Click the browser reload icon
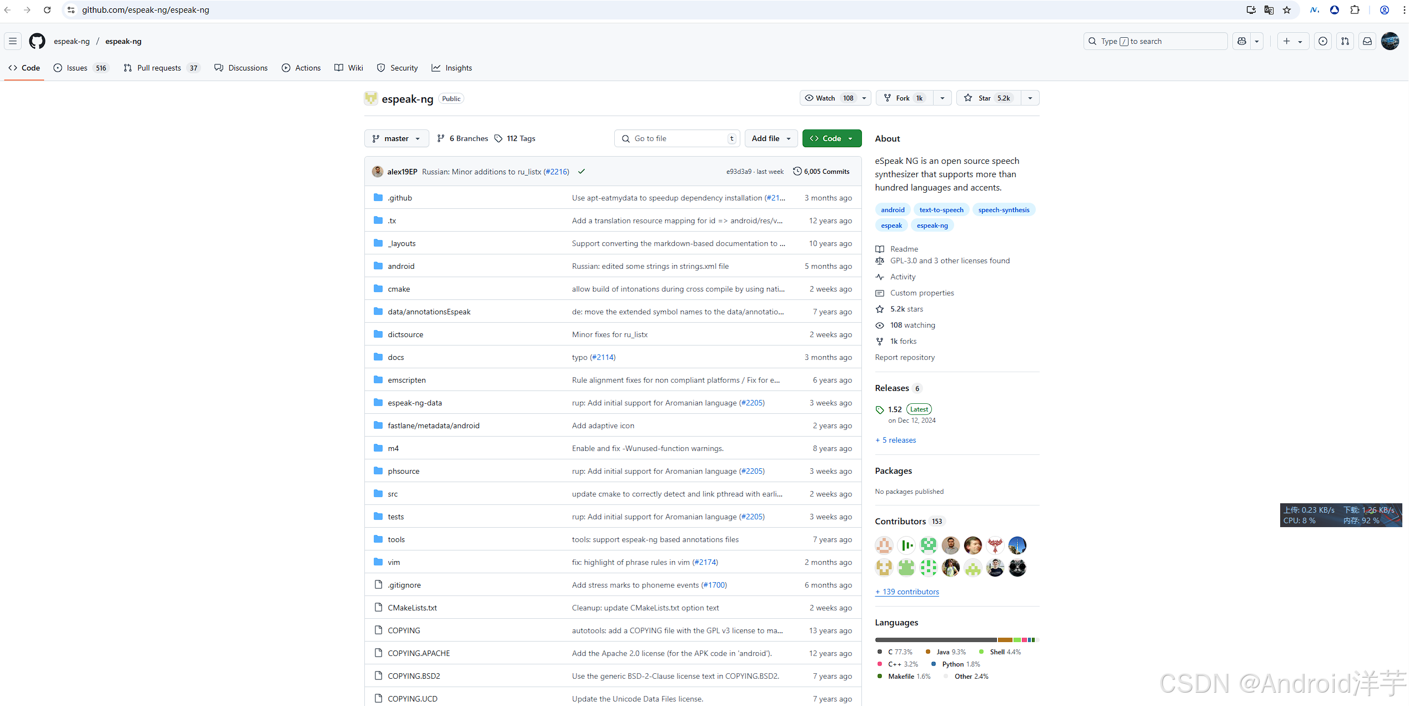Image resolution: width=1409 pixels, height=706 pixels. [47, 10]
